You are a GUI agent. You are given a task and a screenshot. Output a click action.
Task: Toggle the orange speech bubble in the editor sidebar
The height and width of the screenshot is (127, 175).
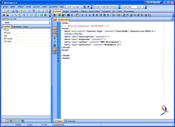(x=54, y=49)
